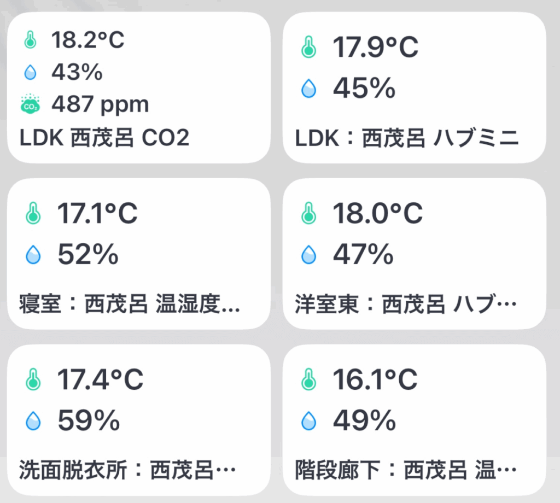This screenshot has width=560, height=503.
Task: Open the LDK 西茂呂 CO2 sensor card
Action: (104, 138)
